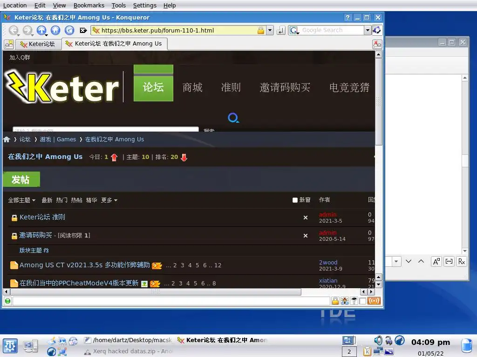Click the find previous up chevron in the background window

pyautogui.click(x=421, y=261)
